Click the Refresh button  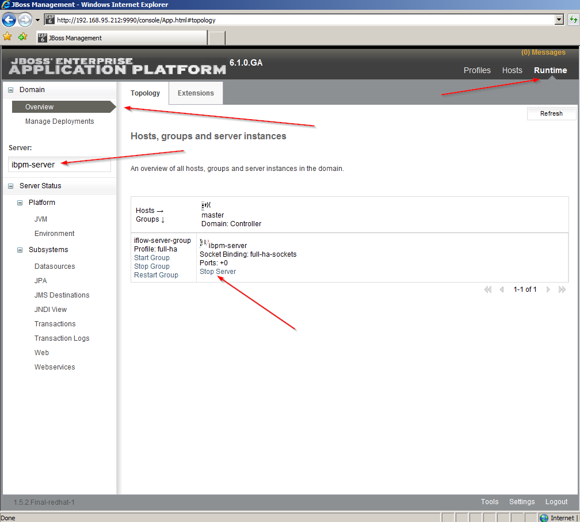click(551, 113)
